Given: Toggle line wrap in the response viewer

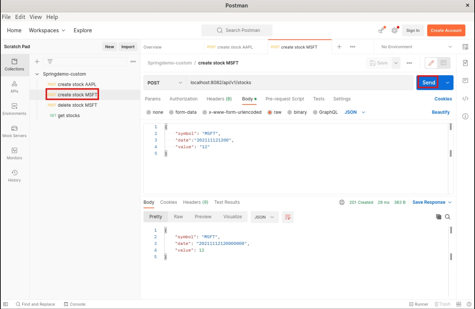Looking at the screenshot, I should click(x=288, y=217).
